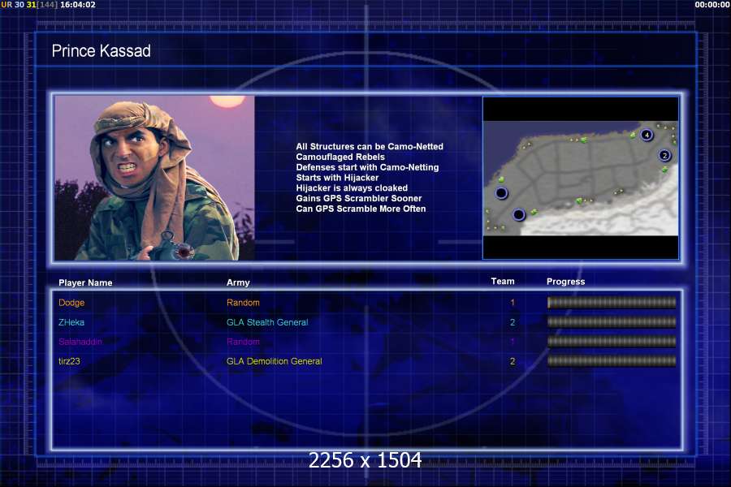Viewport: 731px width, 487px height.
Task: Click ZHeka's team number 2
Action: (513, 322)
